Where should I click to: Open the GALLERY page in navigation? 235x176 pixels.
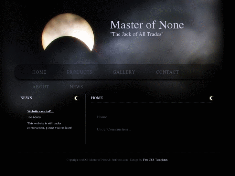pos(124,72)
